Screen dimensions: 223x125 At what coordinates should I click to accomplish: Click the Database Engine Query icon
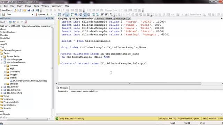[15, 10]
